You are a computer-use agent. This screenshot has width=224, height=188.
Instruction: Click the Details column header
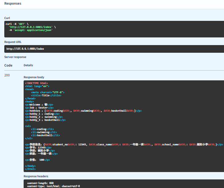(28, 65)
